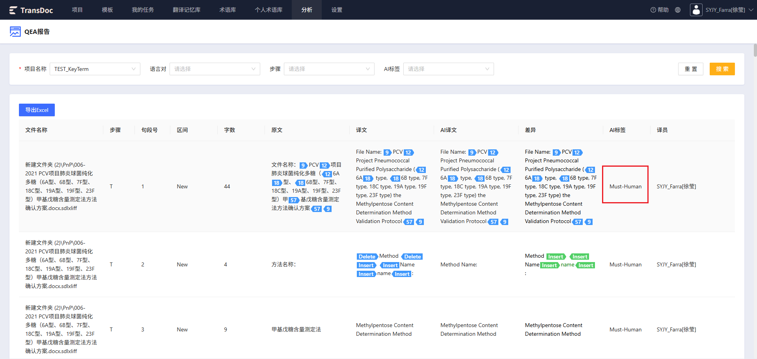Image resolution: width=757 pixels, height=359 pixels.
Task: Click the TransDoc logo icon
Action: pos(13,10)
